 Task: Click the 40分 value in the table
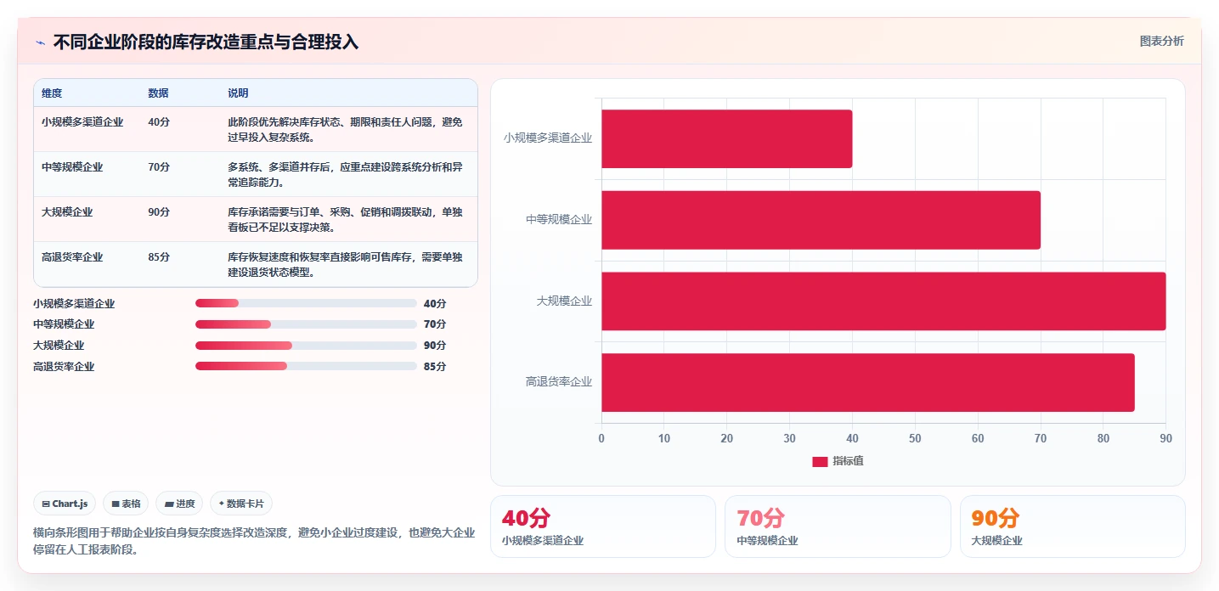(x=159, y=122)
